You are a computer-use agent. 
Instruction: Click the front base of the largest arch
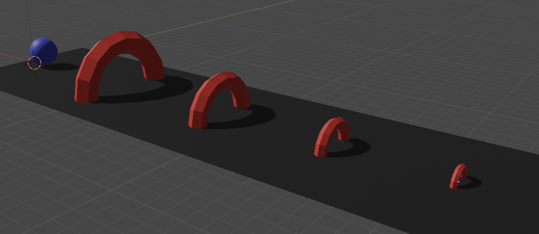[x=83, y=92]
